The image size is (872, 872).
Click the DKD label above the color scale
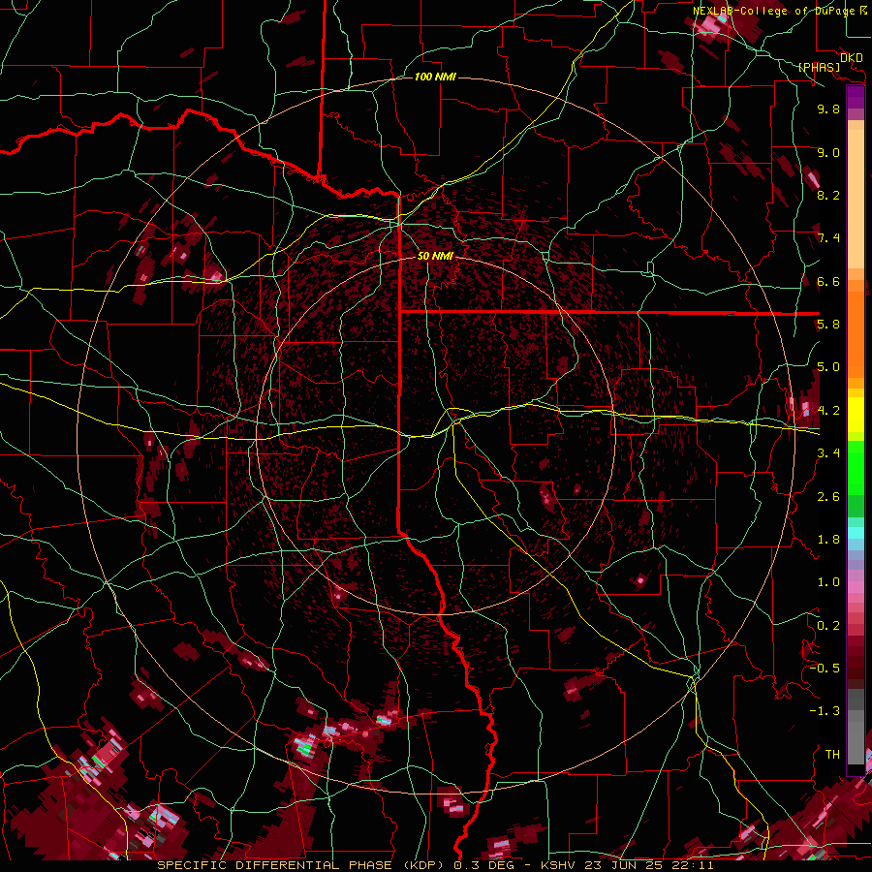(852, 57)
